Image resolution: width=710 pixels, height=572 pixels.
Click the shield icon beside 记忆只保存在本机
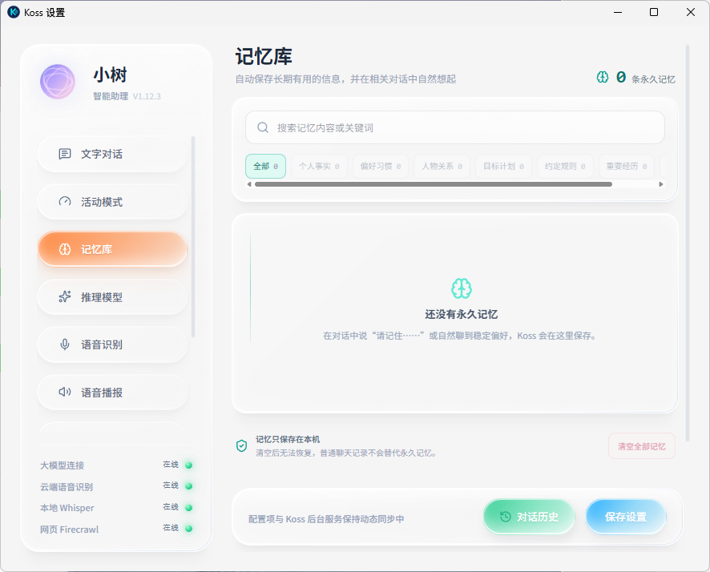pos(242,445)
